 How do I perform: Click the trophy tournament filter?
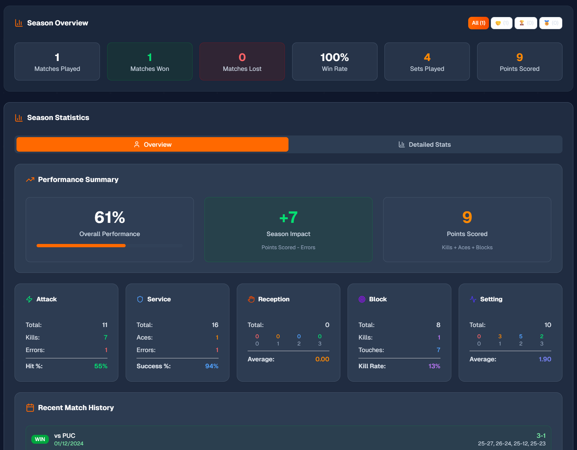click(526, 23)
